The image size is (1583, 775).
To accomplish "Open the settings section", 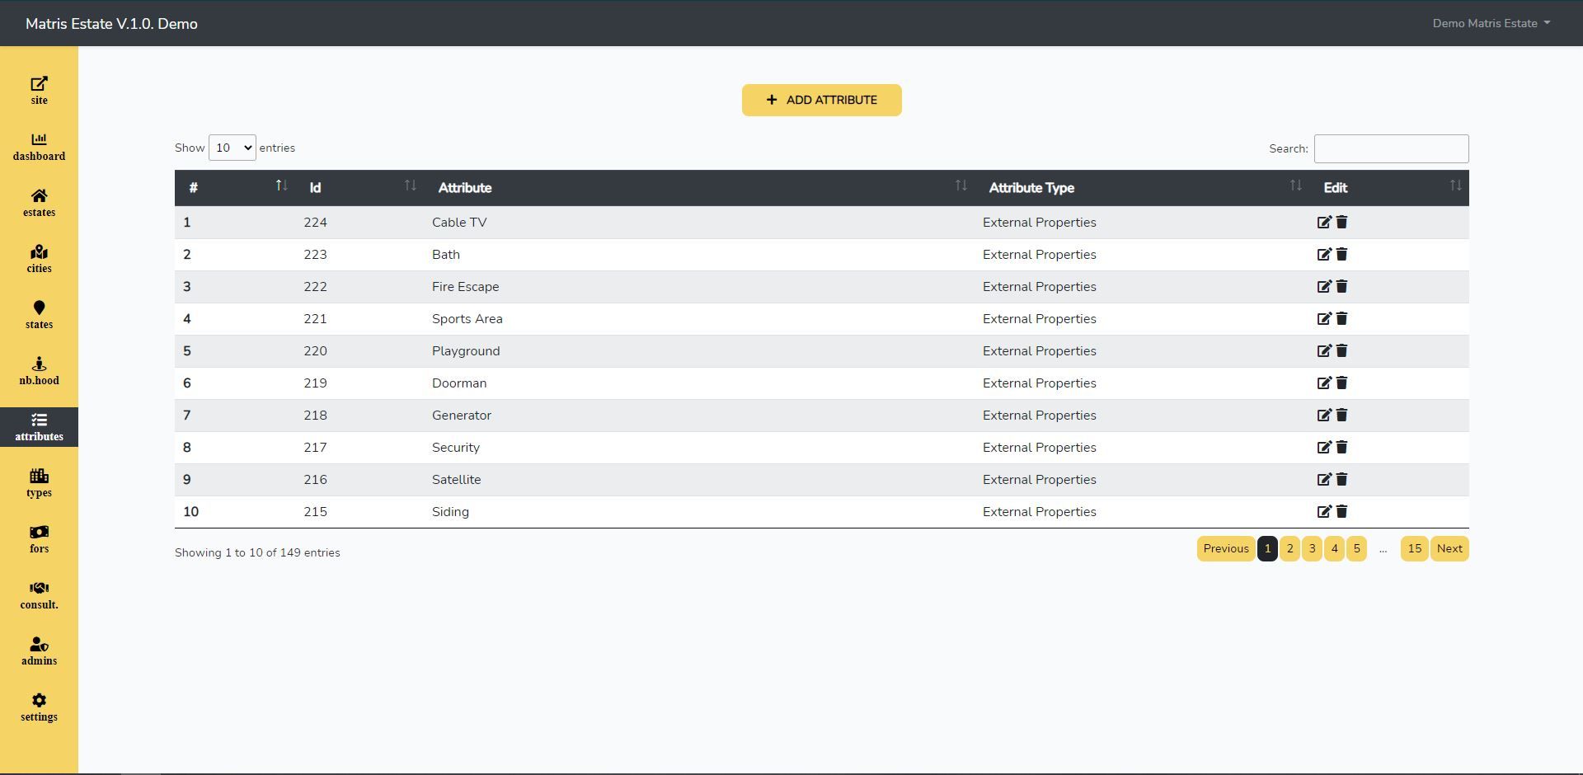I will [39, 707].
